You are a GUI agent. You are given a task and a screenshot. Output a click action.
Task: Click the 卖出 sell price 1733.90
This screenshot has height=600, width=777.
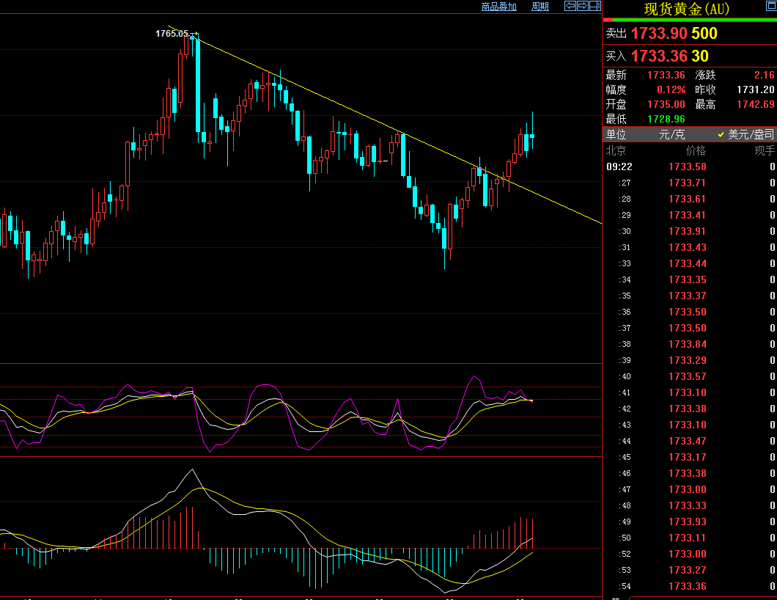click(658, 34)
